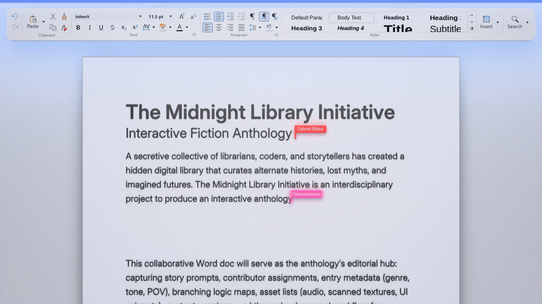542x304 pixels.
Task: Toggle italic formatting
Action: click(x=90, y=28)
